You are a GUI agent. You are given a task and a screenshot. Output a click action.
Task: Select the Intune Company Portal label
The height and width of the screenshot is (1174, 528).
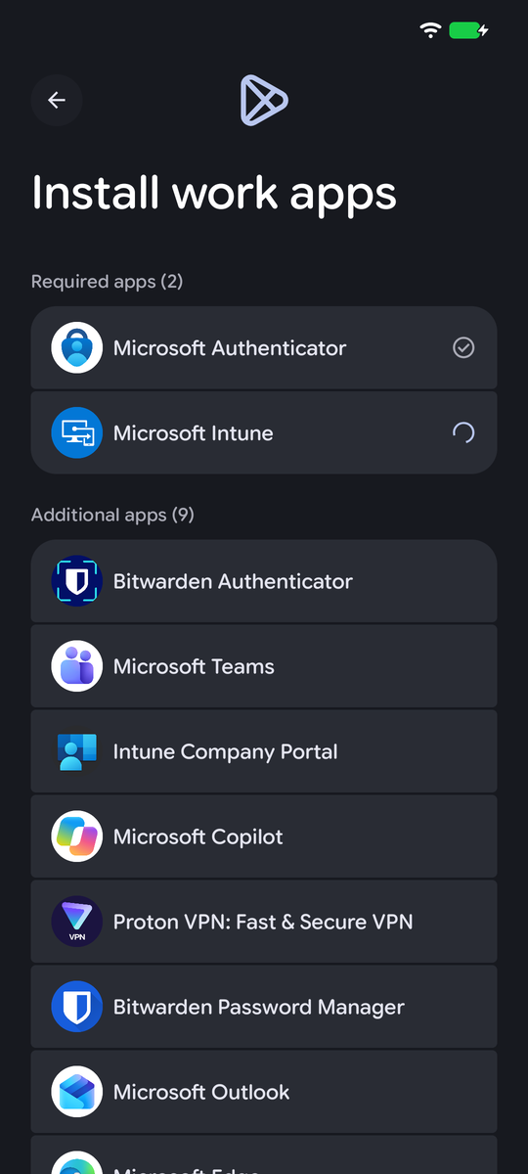coord(226,752)
